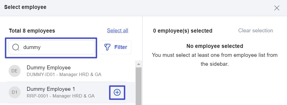287x105 pixels.
Task: Click the No employee selected message
Action: (x=215, y=46)
